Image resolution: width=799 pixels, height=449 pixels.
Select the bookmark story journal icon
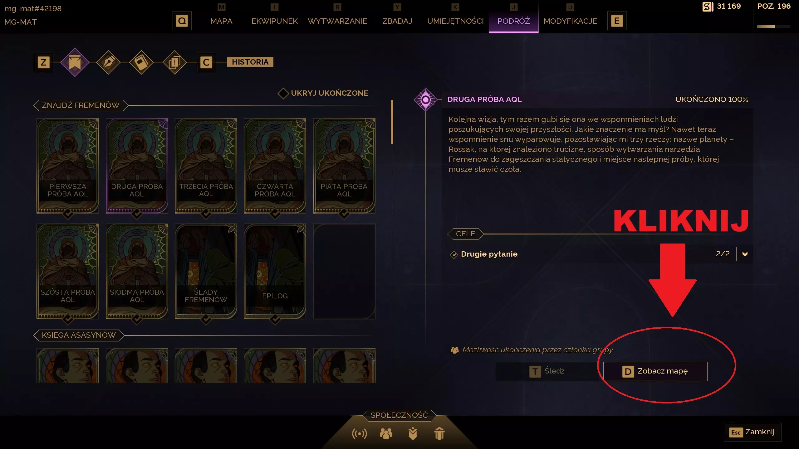click(75, 62)
